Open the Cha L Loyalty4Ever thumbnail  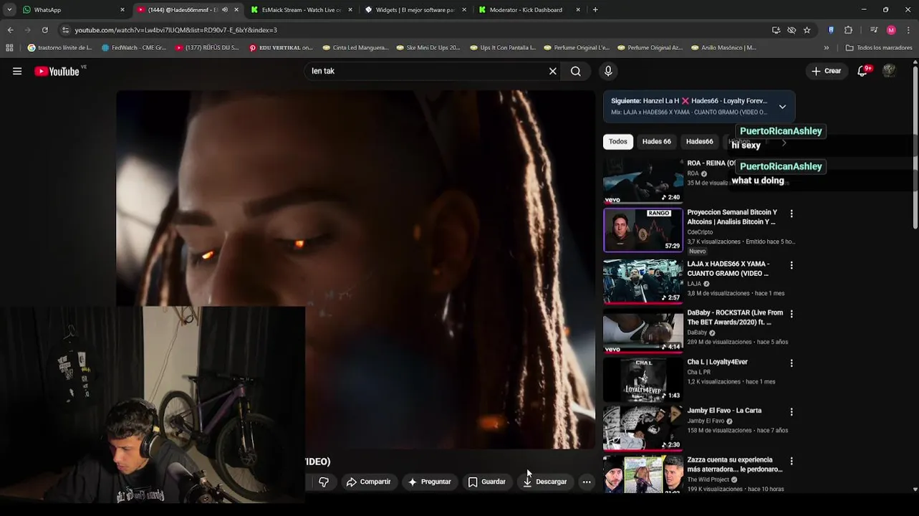click(x=643, y=380)
